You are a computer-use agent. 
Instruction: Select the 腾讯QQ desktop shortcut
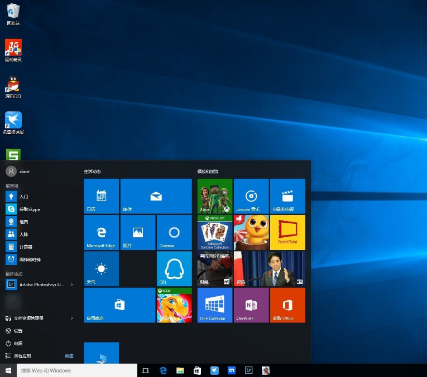click(x=13, y=87)
